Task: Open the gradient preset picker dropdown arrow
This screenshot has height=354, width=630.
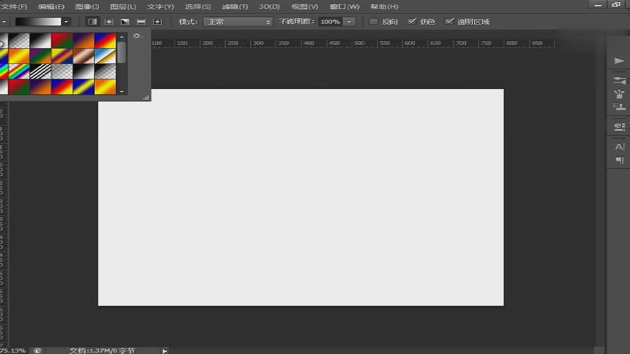Action: [x=66, y=22]
